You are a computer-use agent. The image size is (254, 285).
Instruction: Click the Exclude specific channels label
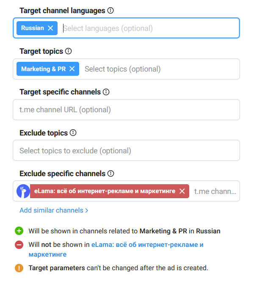[x=62, y=174]
